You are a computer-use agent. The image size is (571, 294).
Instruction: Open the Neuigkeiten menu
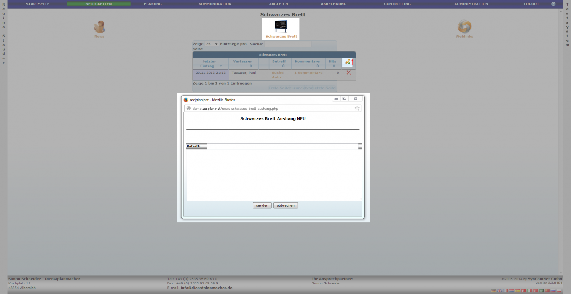pos(99,4)
